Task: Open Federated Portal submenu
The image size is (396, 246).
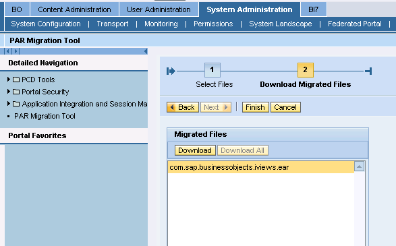Action: pos(355,24)
